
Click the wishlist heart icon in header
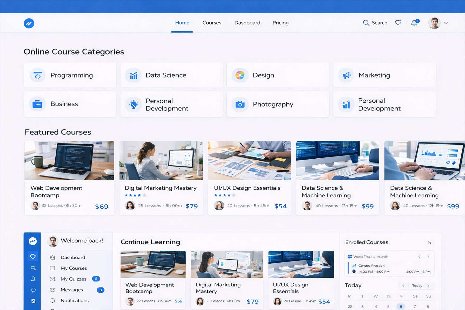pos(398,23)
